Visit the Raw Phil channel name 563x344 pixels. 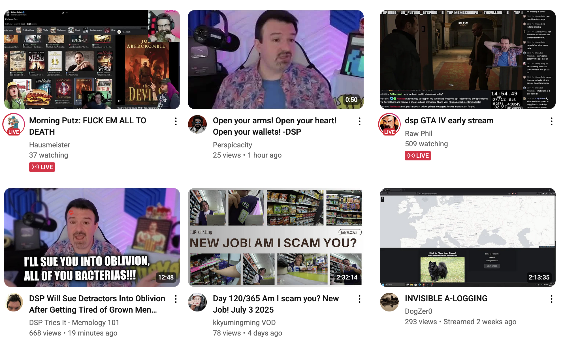point(419,134)
